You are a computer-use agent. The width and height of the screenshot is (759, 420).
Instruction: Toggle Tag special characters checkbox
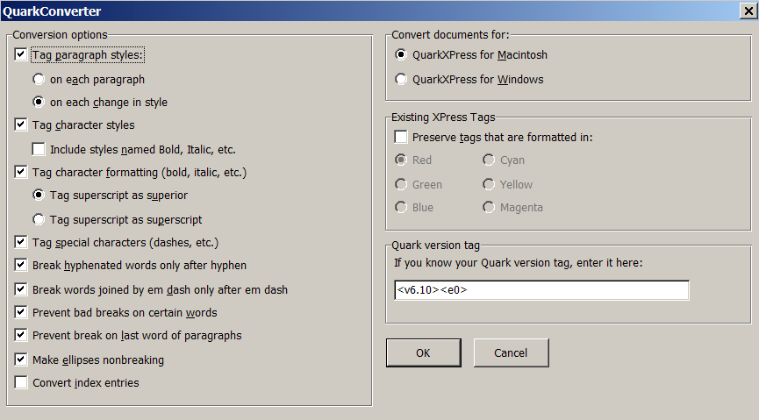tap(21, 242)
